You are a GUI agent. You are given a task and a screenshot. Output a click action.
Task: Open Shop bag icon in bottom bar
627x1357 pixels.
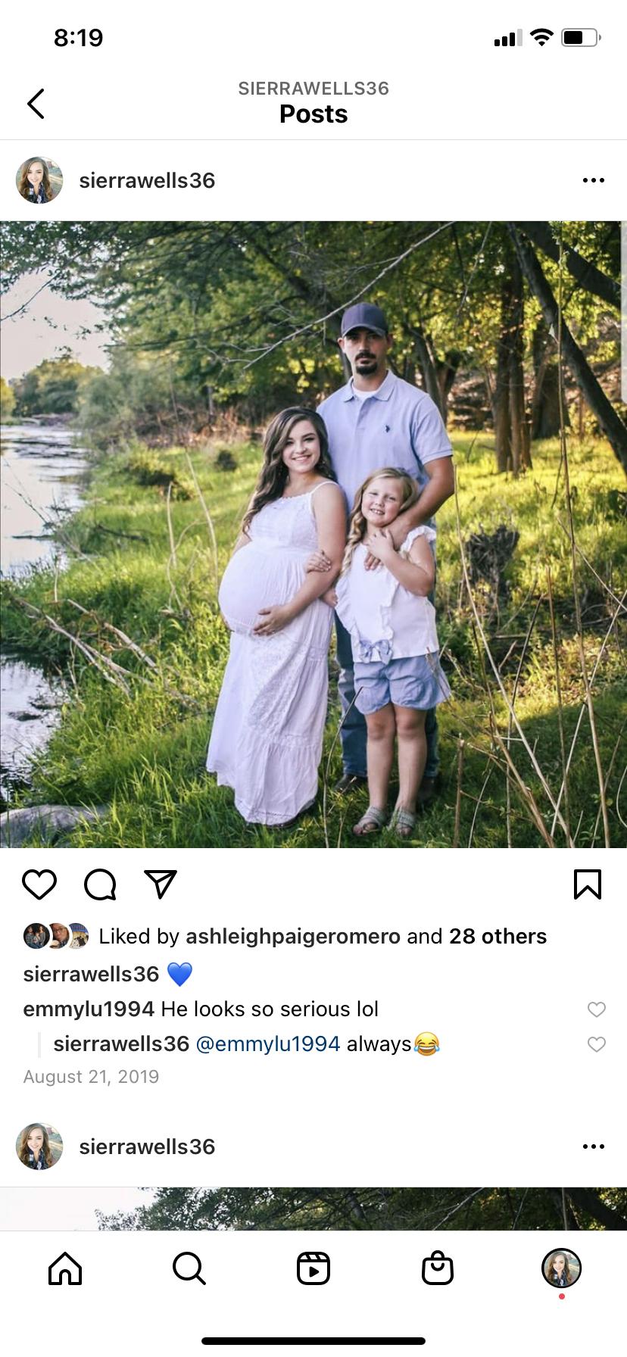(438, 1268)
